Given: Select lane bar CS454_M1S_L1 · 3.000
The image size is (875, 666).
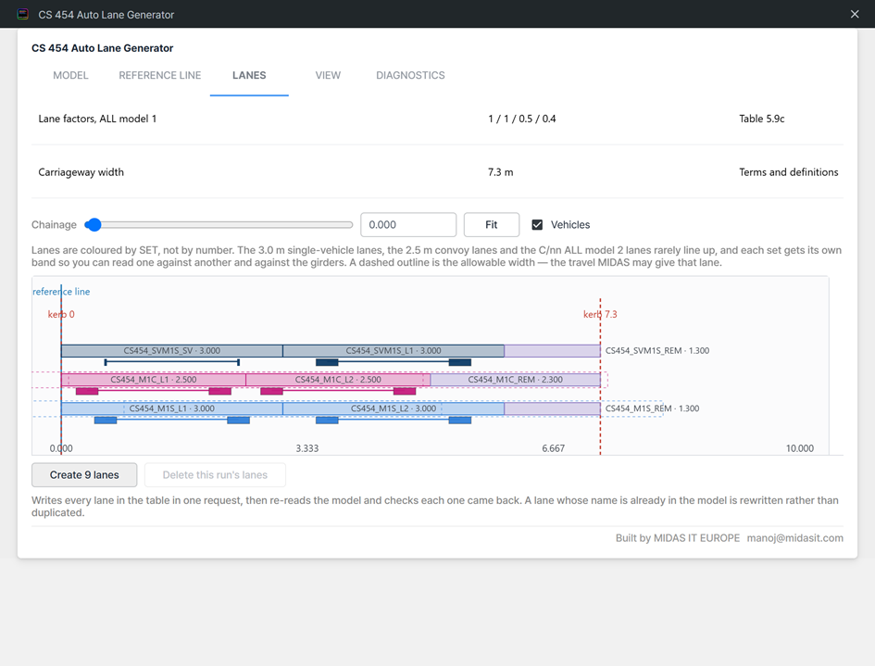Looking at the screenshot, I should 172,408.
